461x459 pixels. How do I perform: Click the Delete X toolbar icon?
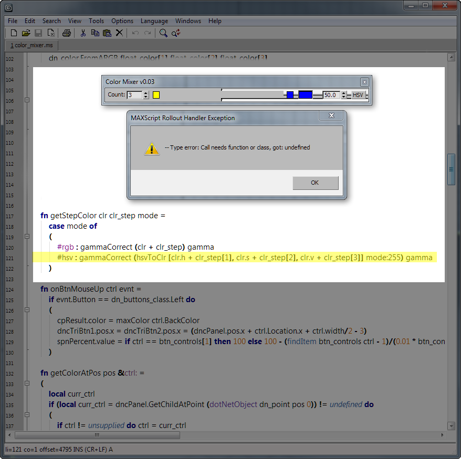coord(119,33)
